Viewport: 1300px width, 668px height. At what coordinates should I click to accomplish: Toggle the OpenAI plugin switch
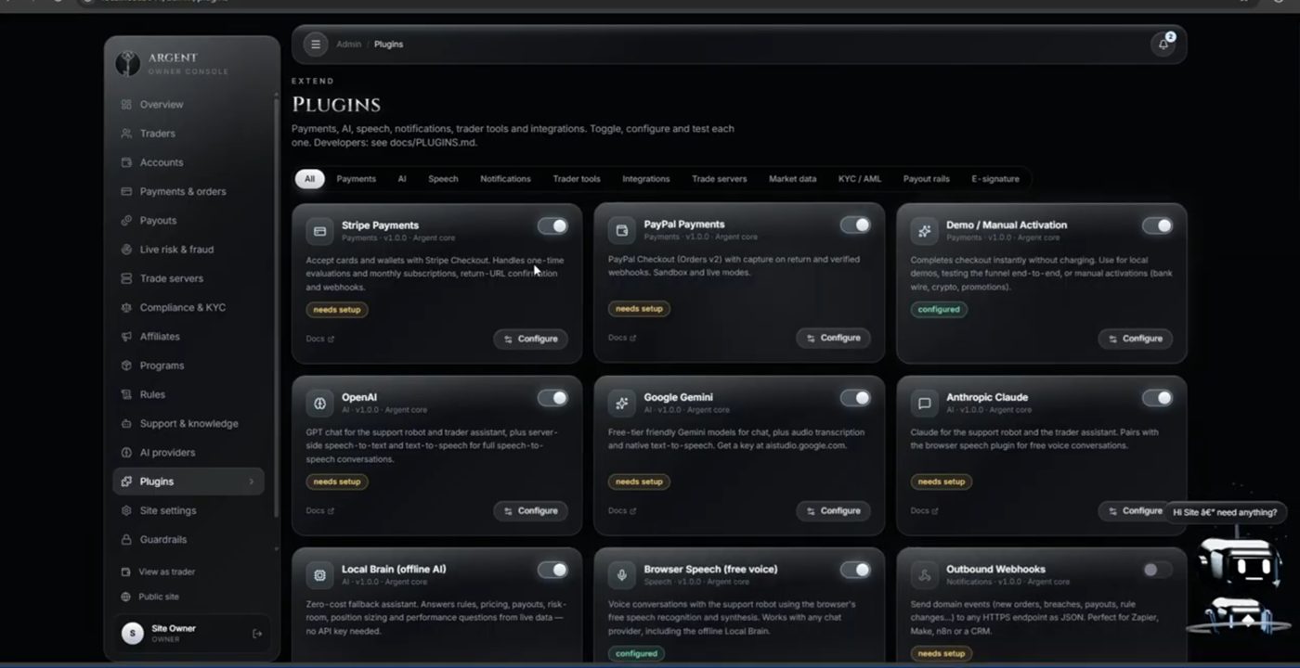552,398
